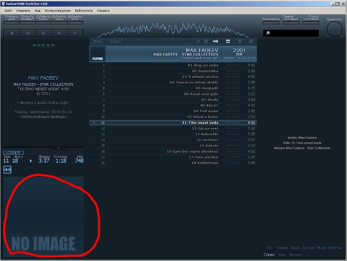This screenshot has width=347, height=261.
Task: Skip to the next track
Action: 59,33
